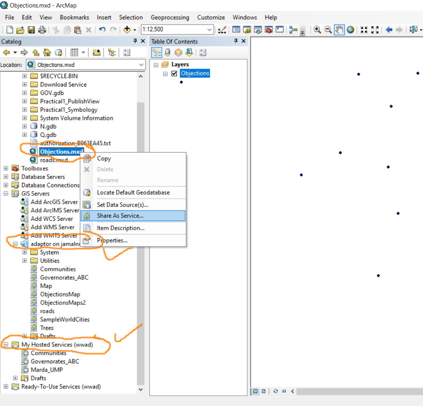Expand the GOV.gdb folder

pos(24,93)
